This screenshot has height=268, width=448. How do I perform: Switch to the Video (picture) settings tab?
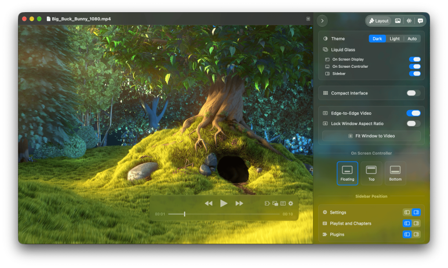click(x=398, y=21)
